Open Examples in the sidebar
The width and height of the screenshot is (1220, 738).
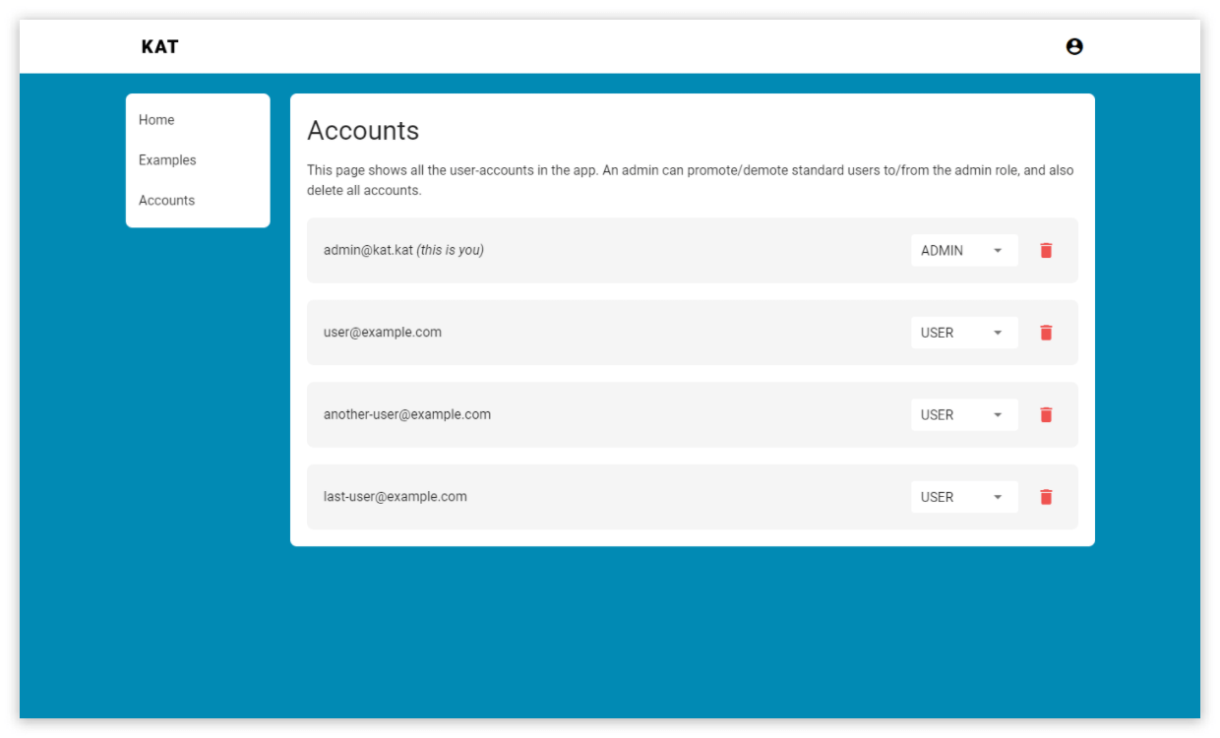pyautogui.click(x=167, y=160)
